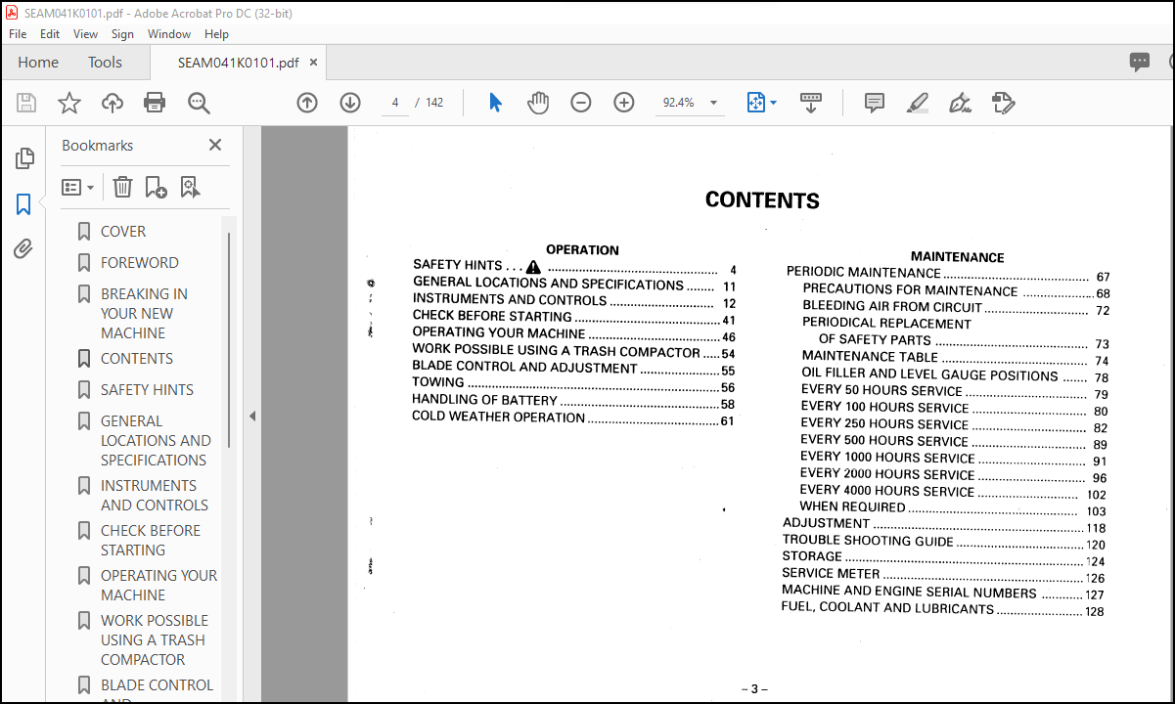This screenshot has width=1175, height=704.
Task: Zoom in with the plus button
Action: pyautogui.click(x=624, y=103)
